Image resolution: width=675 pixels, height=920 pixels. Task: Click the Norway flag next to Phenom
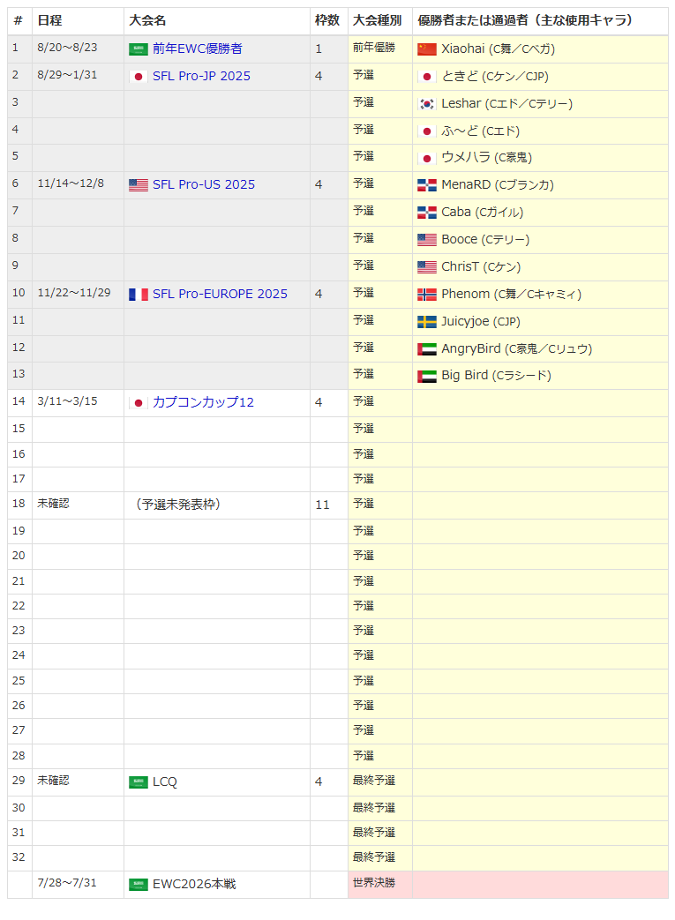(x=427, y=295)
